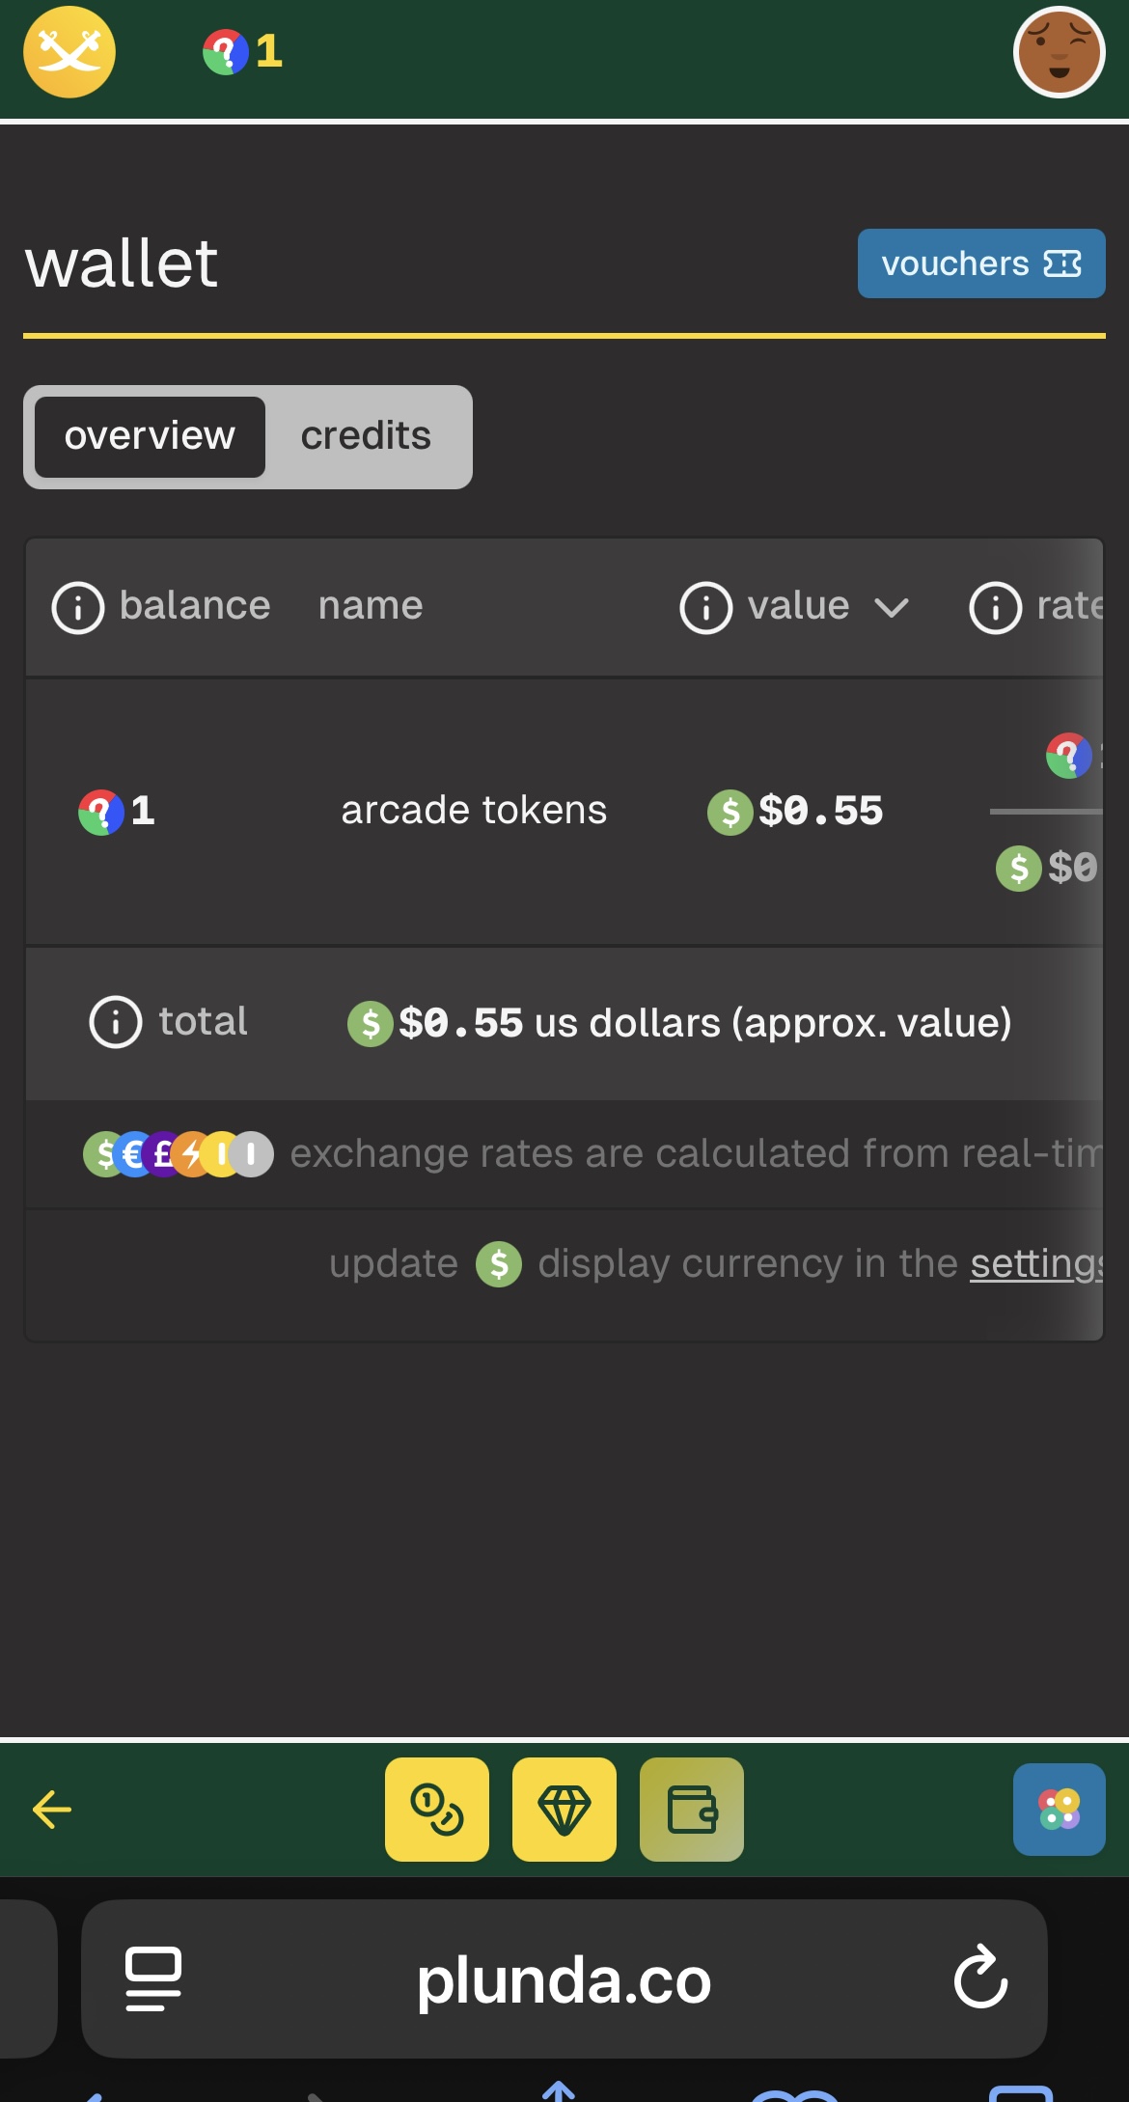Open the coins page in bottom bar
The width and height of the screenshot is (1129, 2102).
pyautogui.click(x=437, y=1809)
